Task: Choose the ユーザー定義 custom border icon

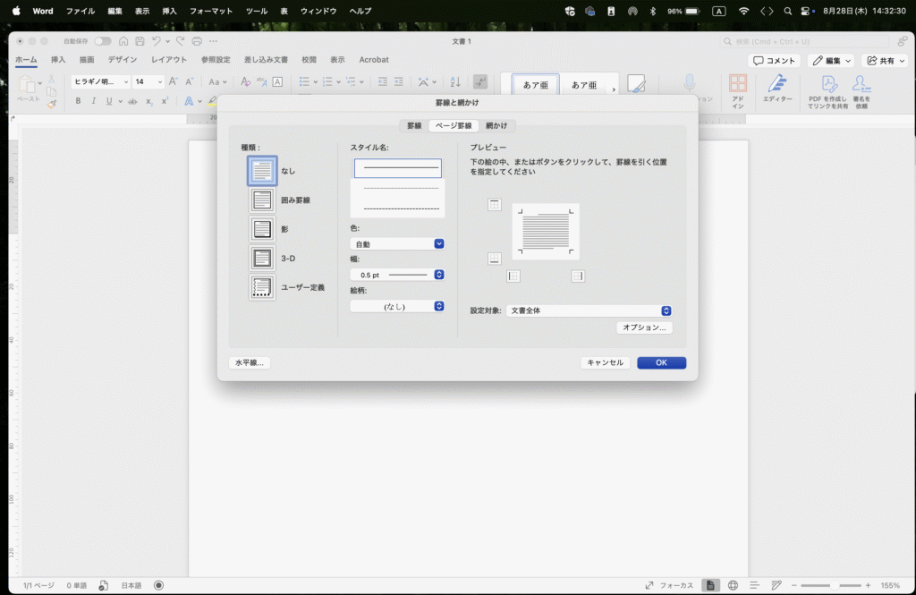Action: coord(262,287)
